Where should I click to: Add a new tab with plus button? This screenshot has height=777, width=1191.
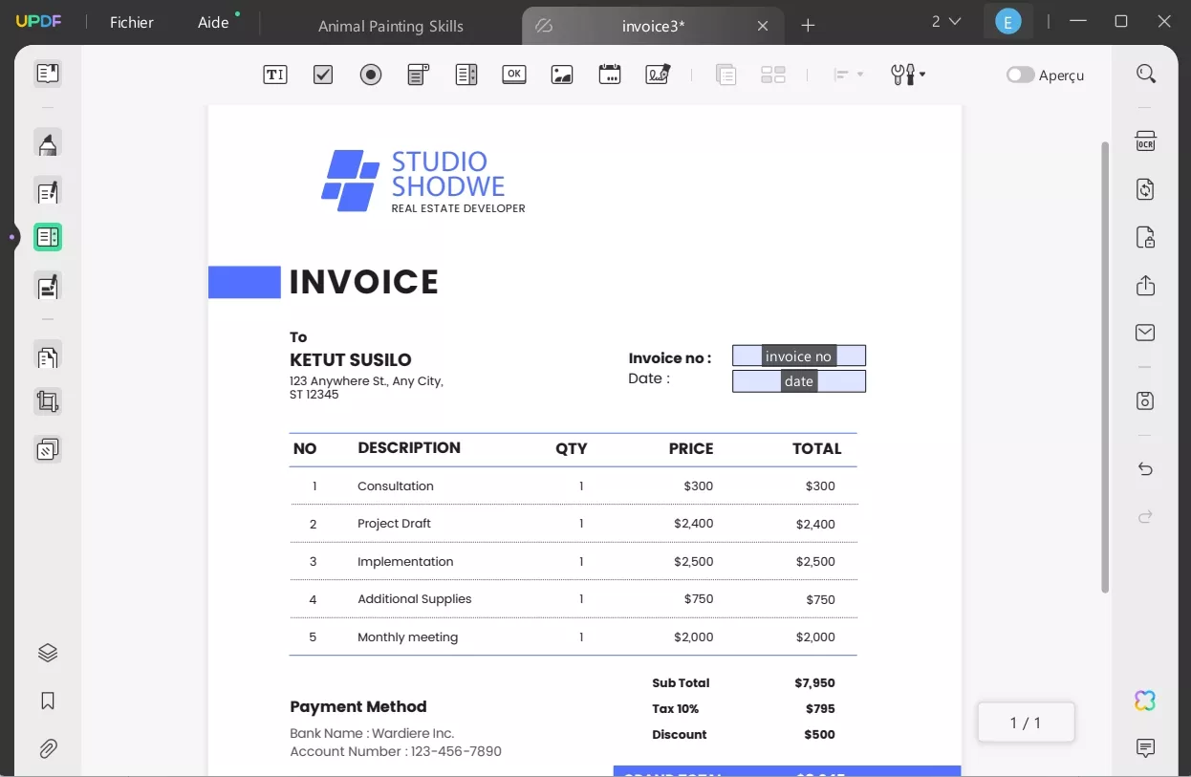tap(808, 26)
